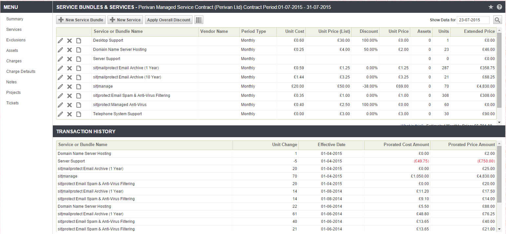Delete the sit|manage service row
The width and height of the screenshot is (506, 234).
tap(70, 87)
